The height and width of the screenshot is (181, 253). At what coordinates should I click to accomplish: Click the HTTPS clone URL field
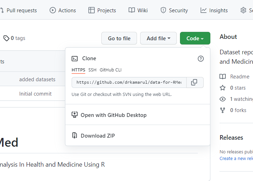129,82
